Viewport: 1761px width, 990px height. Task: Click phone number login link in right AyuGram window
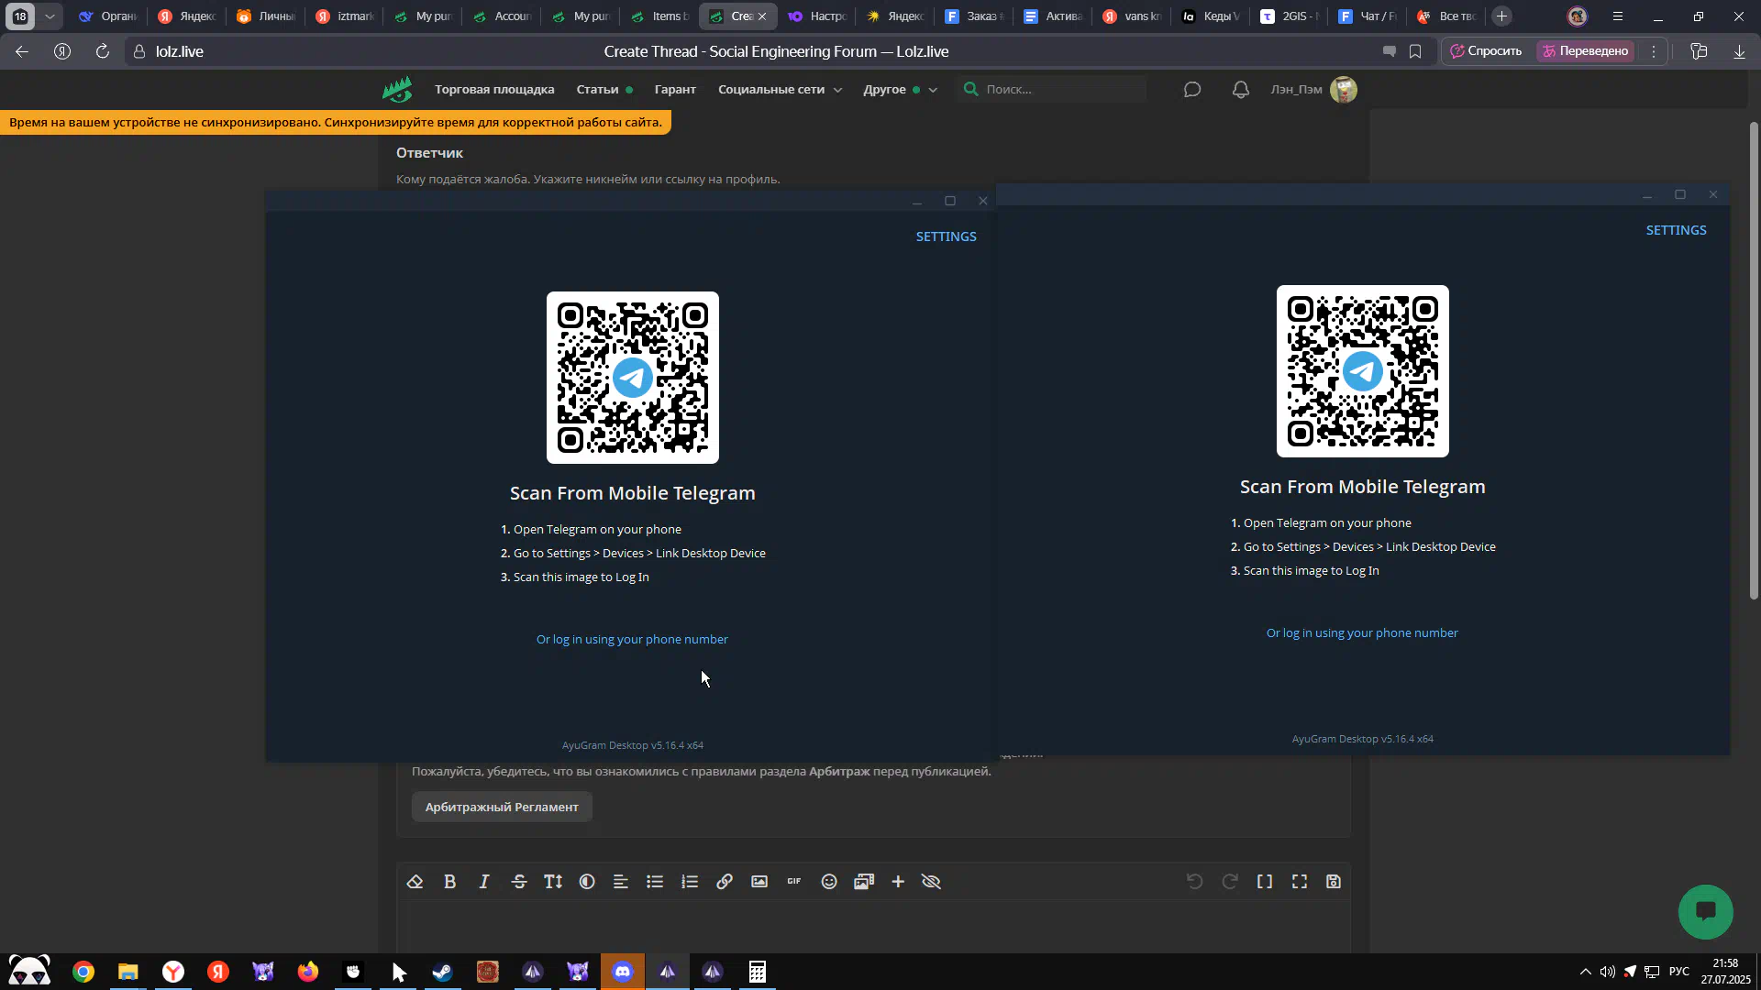point(1362,632)
